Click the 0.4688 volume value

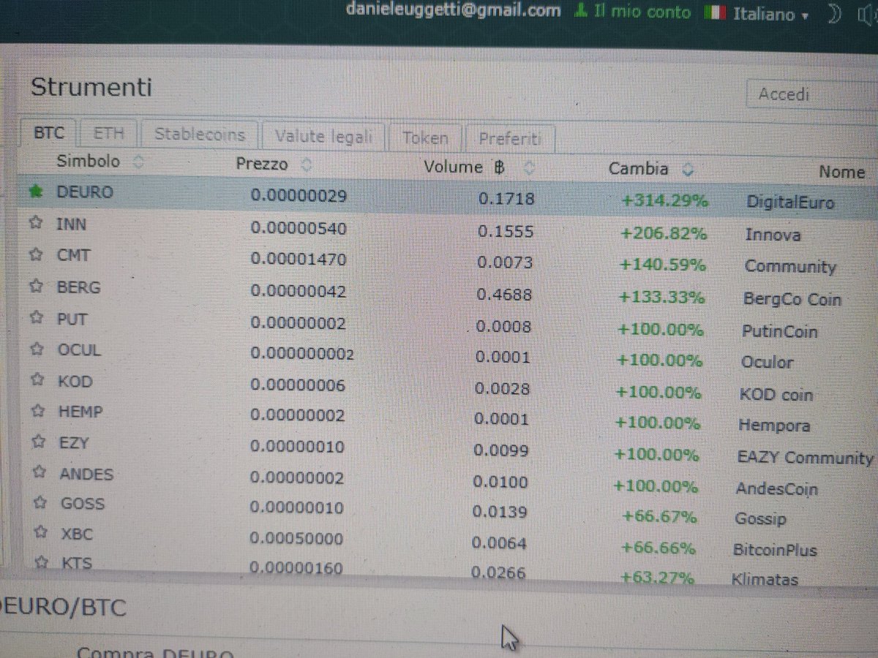(504, 295)
